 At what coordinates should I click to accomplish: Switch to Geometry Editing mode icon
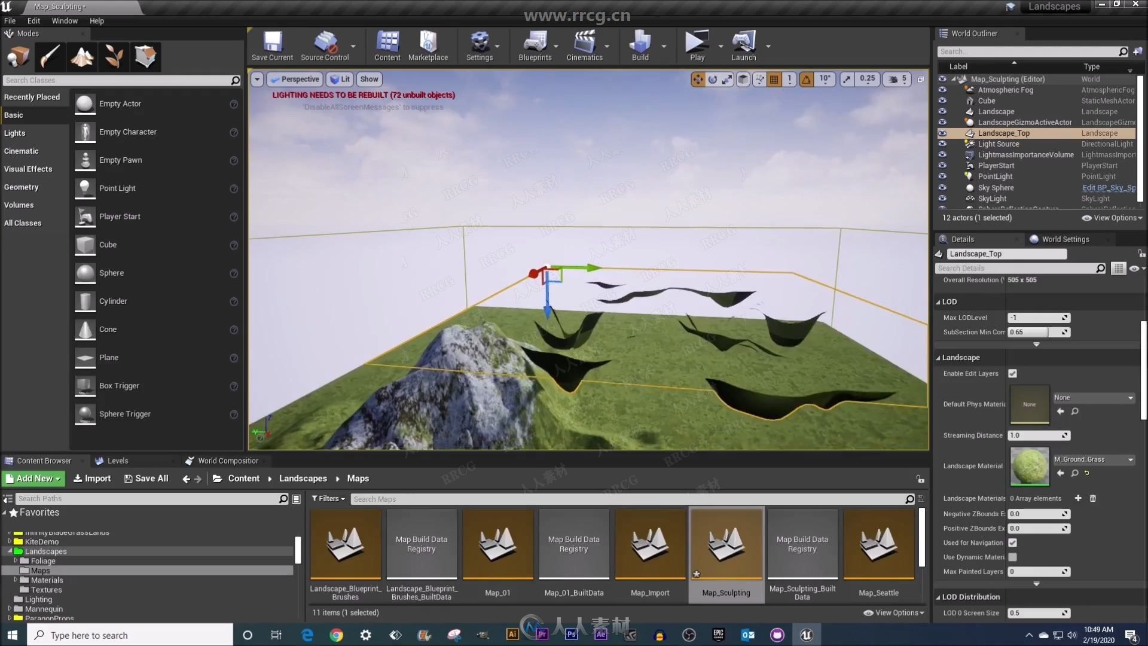[145, 57]
